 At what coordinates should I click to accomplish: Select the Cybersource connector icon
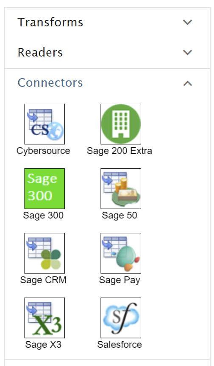coord(44,124)
